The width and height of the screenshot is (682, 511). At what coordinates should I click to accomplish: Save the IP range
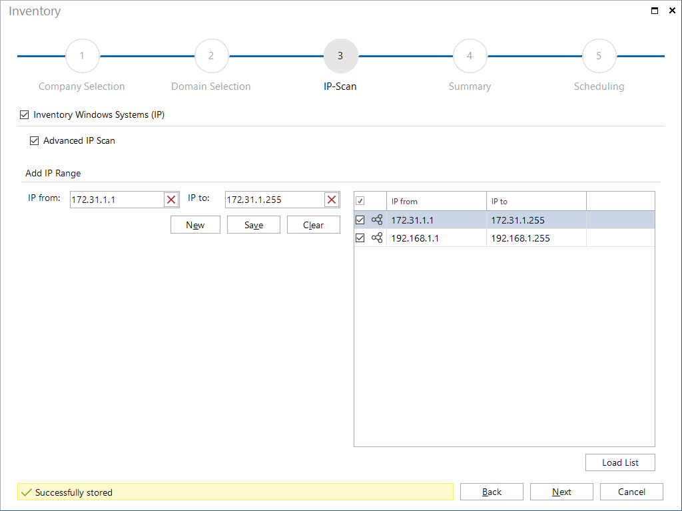coord(254,225)
